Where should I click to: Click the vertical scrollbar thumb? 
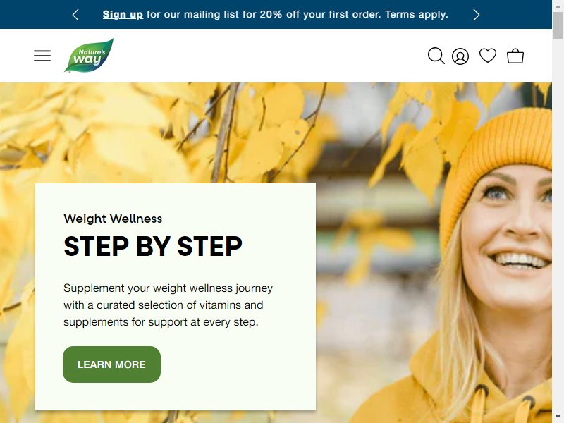click(558, 25)
